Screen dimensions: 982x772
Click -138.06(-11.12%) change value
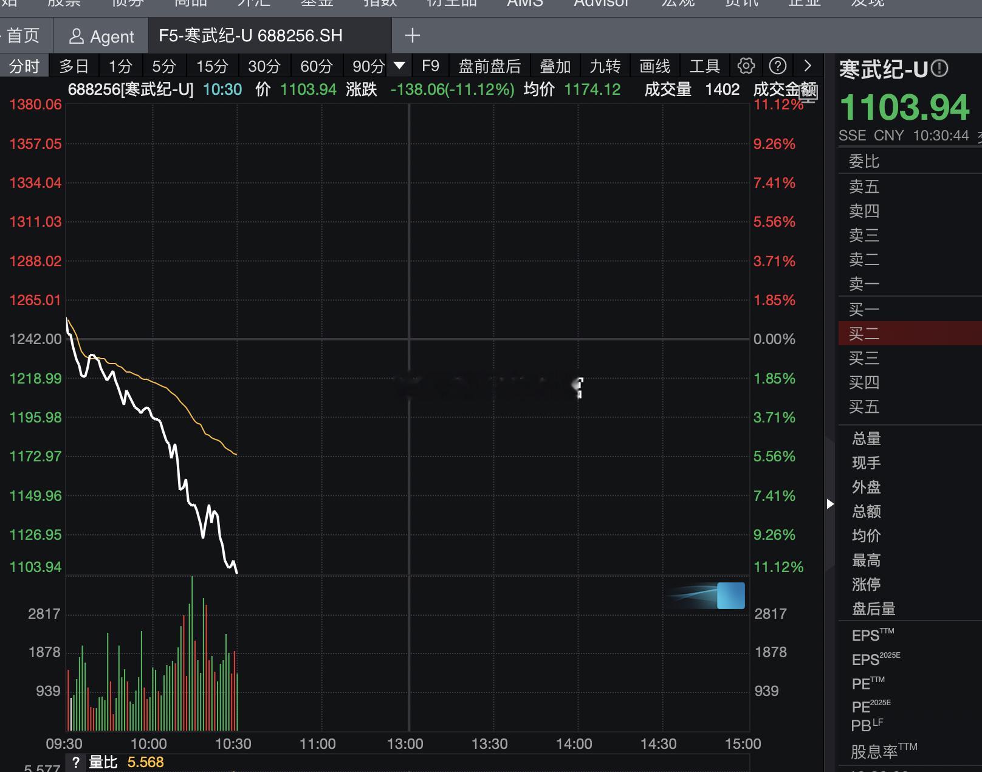[452, 90]
